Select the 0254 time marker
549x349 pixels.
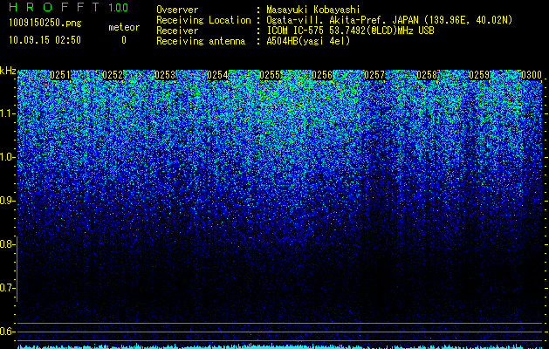(217, 75)
